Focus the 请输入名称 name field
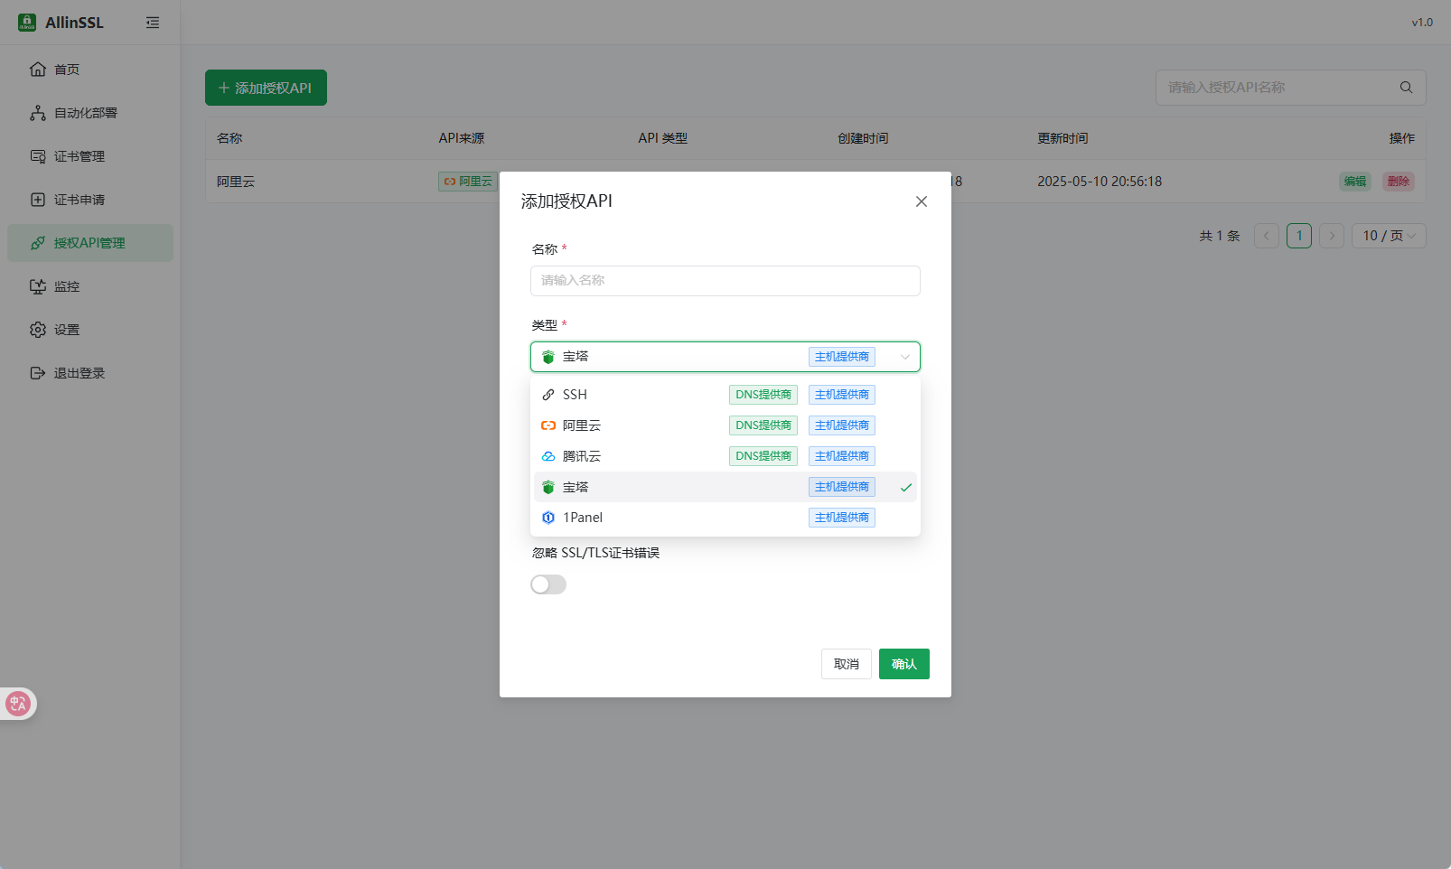Viewport: 1451px width, 869px height. pos(725,281)
